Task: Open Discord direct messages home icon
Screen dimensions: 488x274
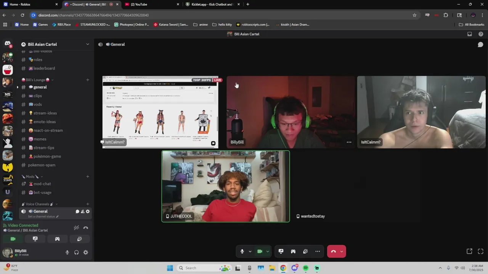Action: [8, 44]
